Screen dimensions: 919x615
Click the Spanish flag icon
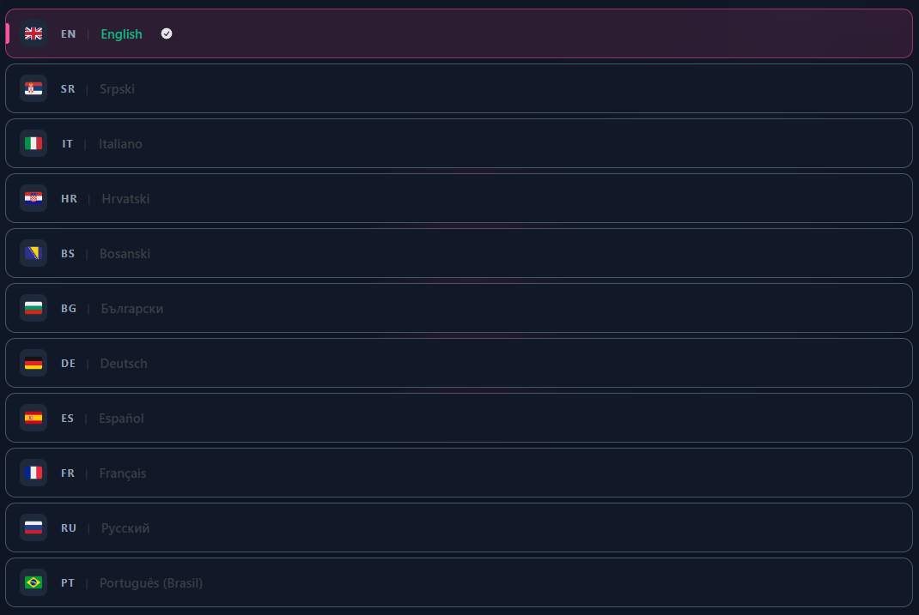33,418
